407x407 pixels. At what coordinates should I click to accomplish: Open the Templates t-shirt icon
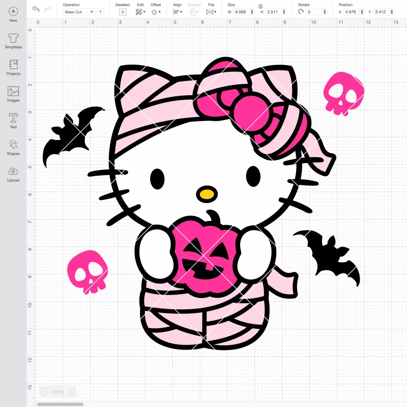point(13,38)
